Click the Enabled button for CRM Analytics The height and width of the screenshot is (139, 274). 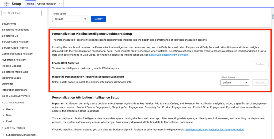click(260, 64)
